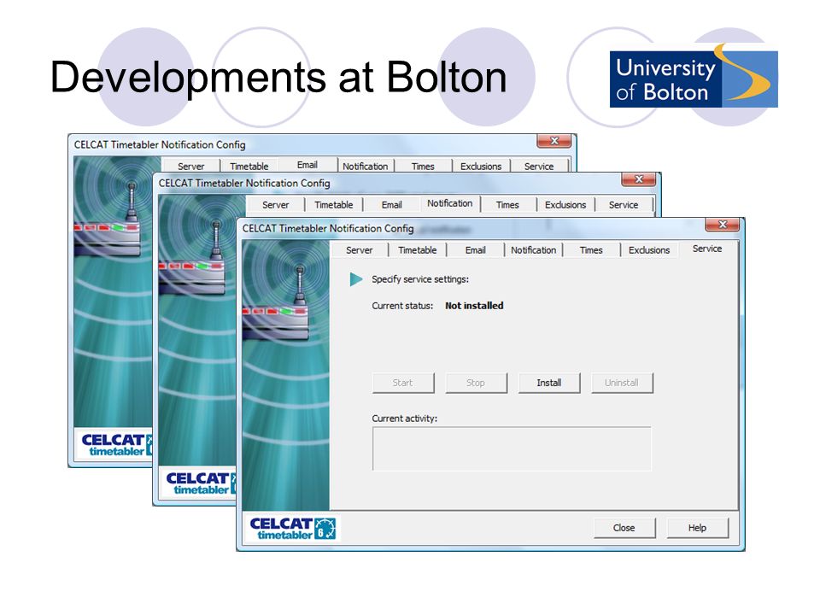The image size is (820, 615).
Task: Close the rear Notification Config window
Action: (554, 141)
